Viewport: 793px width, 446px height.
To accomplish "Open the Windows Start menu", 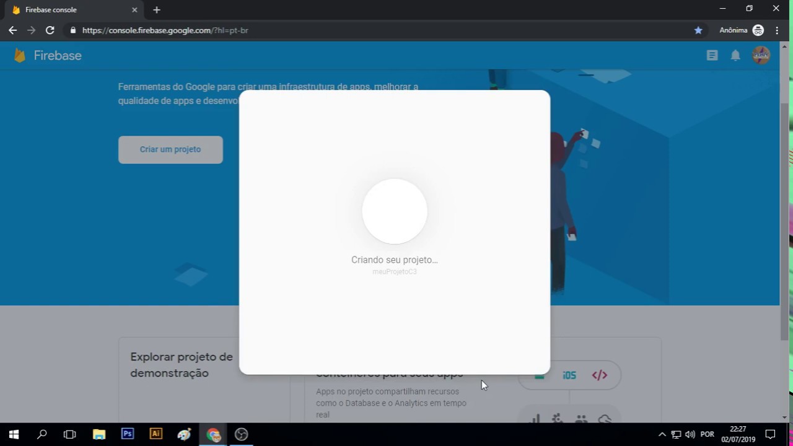I will point(14,434).
